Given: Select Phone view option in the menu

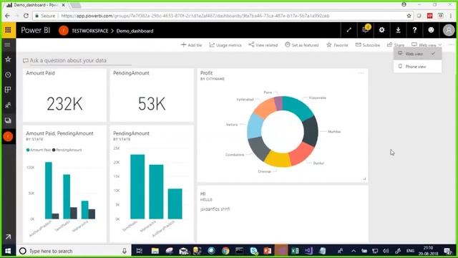Looking at the screenshot, I should coord(417,67).
